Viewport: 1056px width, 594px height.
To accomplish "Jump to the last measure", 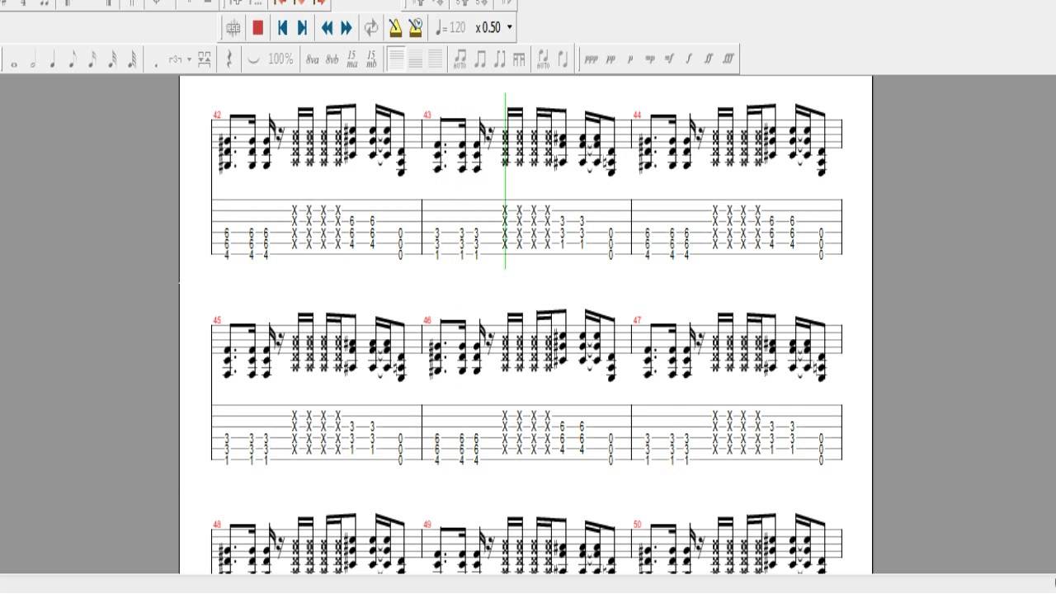I will (x=302, y=28).
